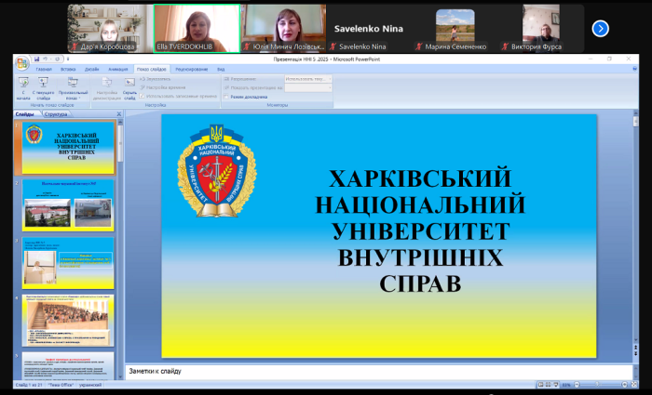This screenshot has height=395, width=652.
Task: Click Настройка времени rehearse timings button
Action: [x=163, y=87]
